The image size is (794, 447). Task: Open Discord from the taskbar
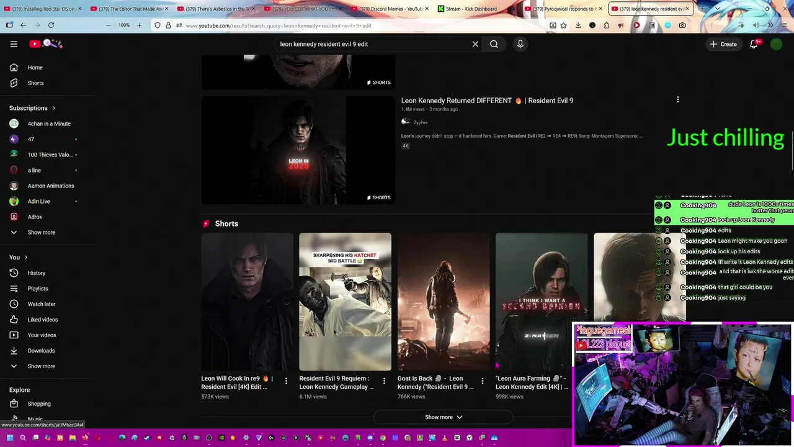370,438
